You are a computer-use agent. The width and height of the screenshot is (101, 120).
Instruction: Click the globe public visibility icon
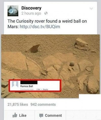[x=46, y=13]
